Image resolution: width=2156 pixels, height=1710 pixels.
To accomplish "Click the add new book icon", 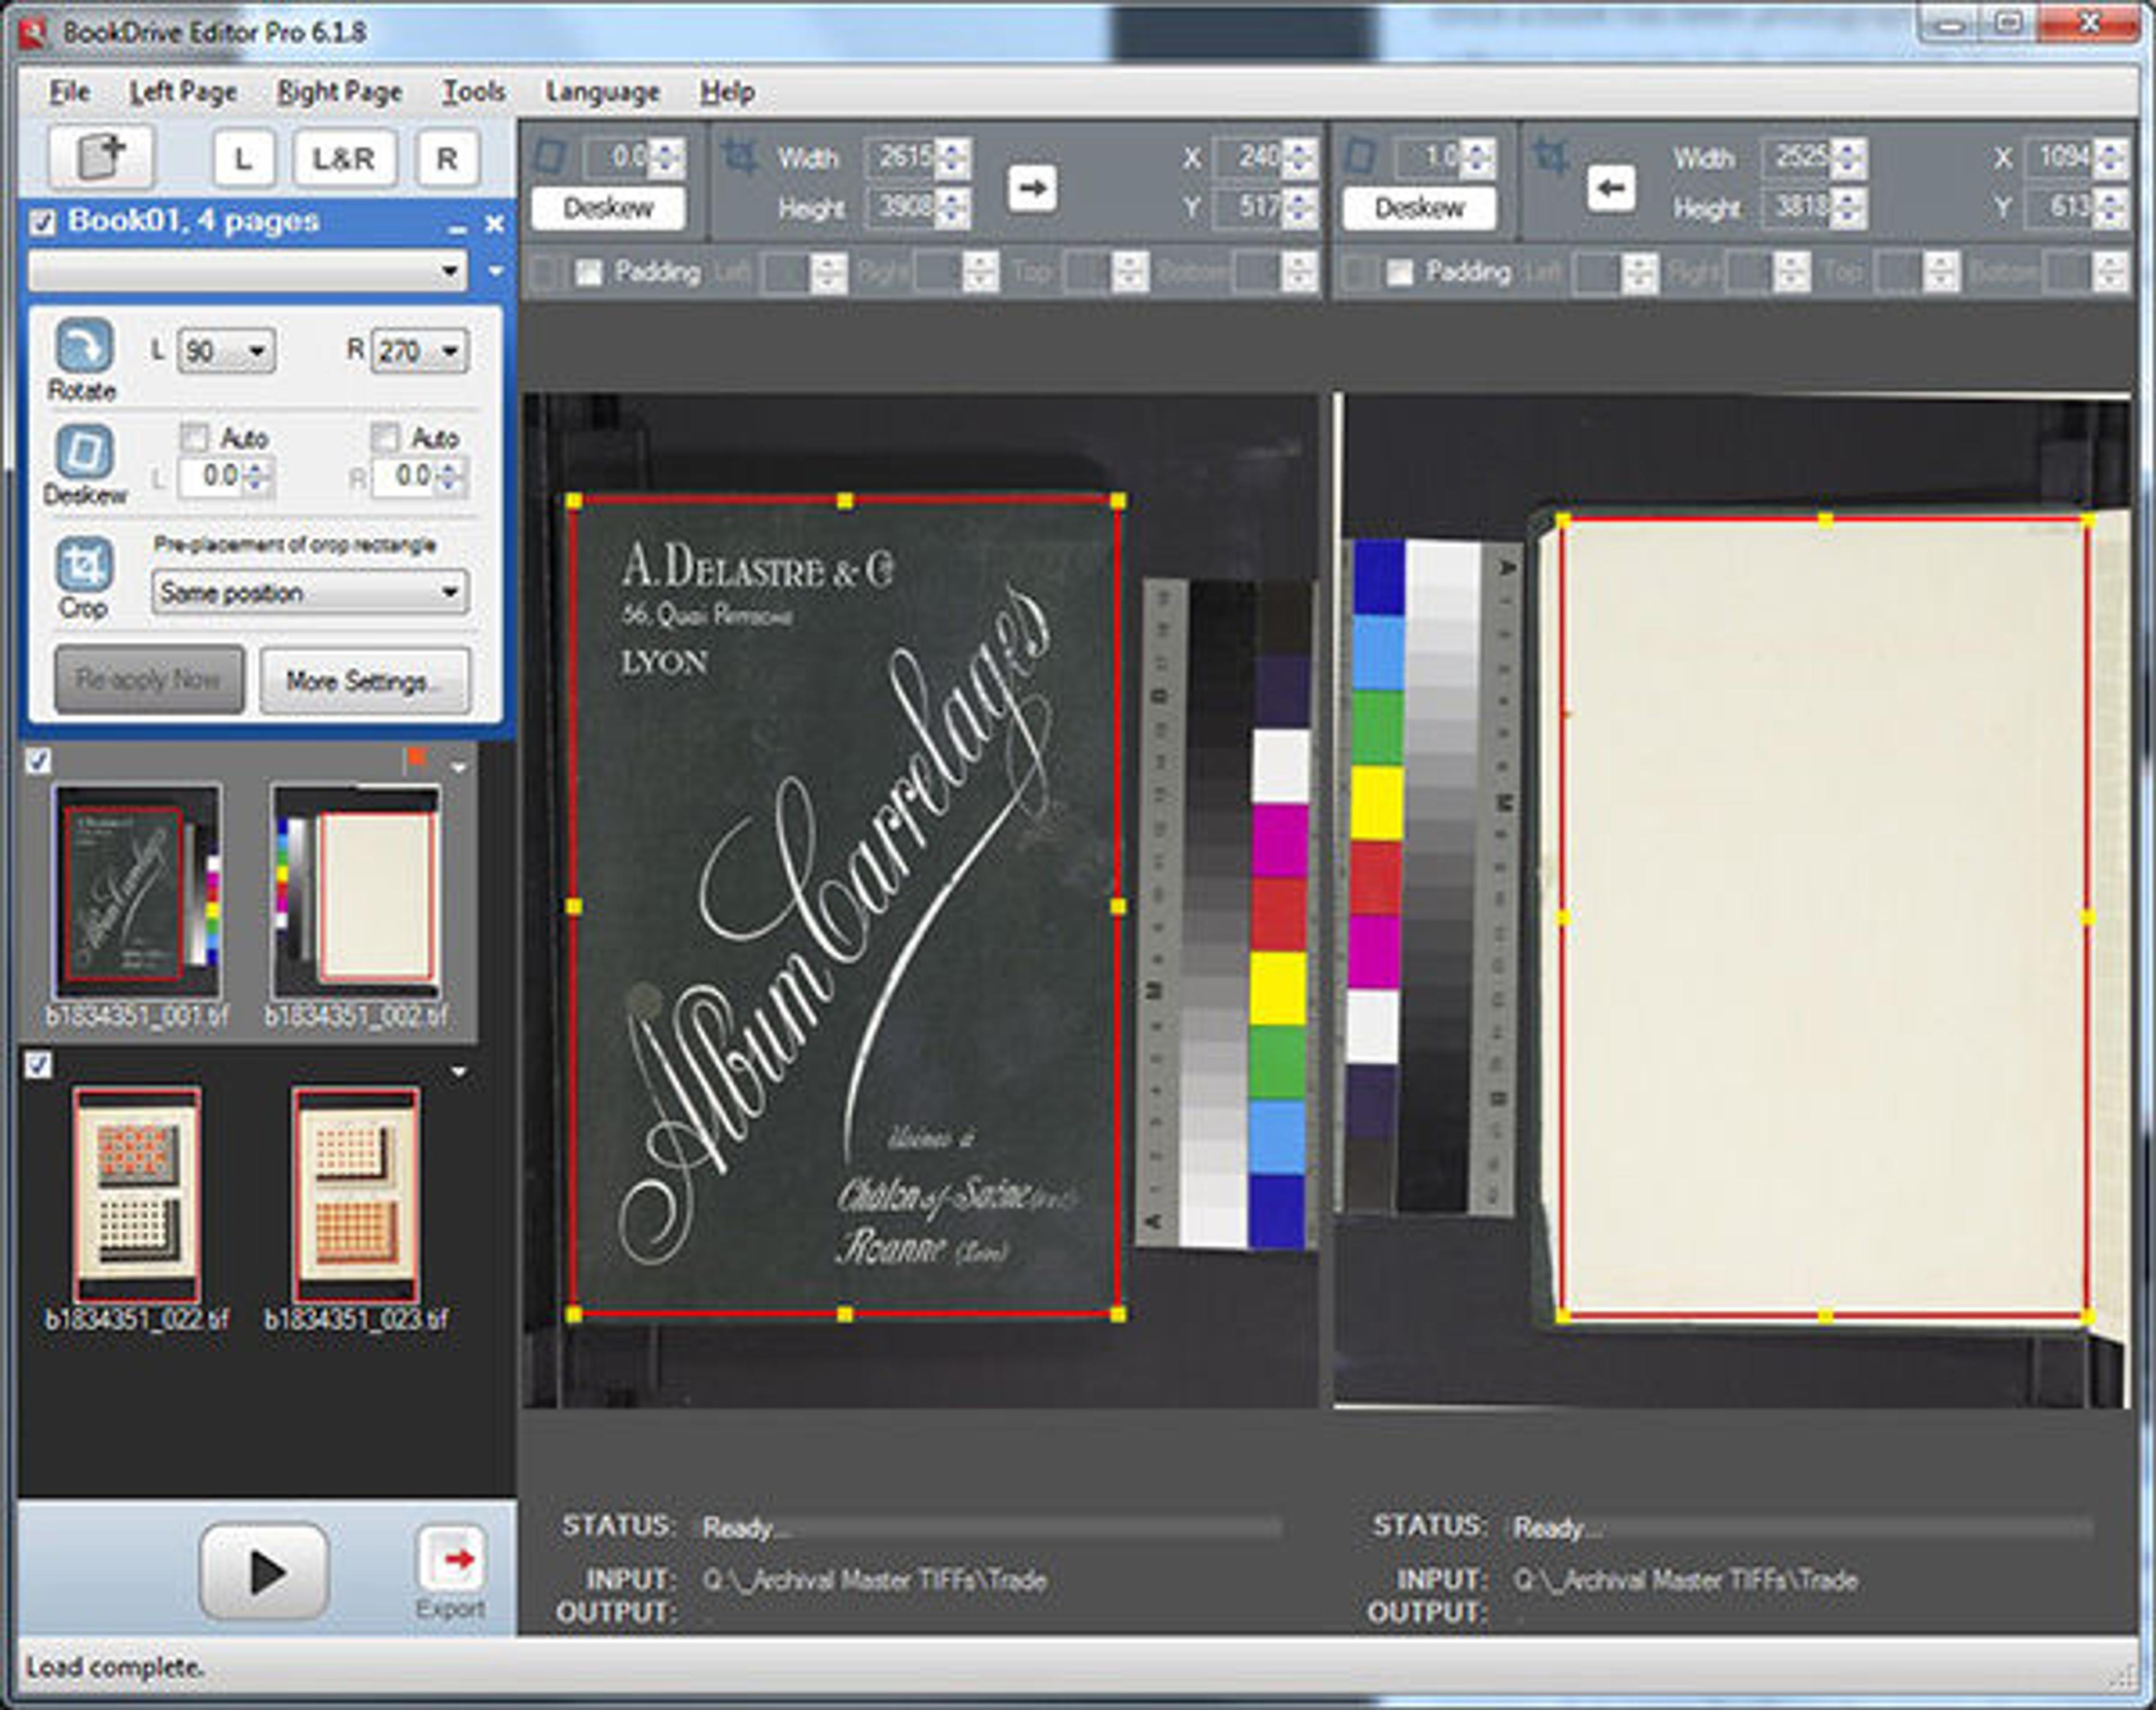I will click(101, 157).
